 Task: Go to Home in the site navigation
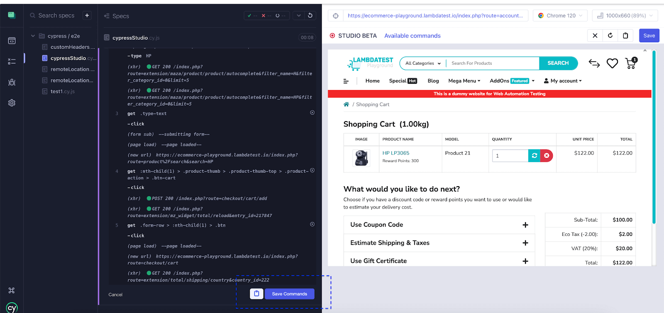tap(373, 81)
